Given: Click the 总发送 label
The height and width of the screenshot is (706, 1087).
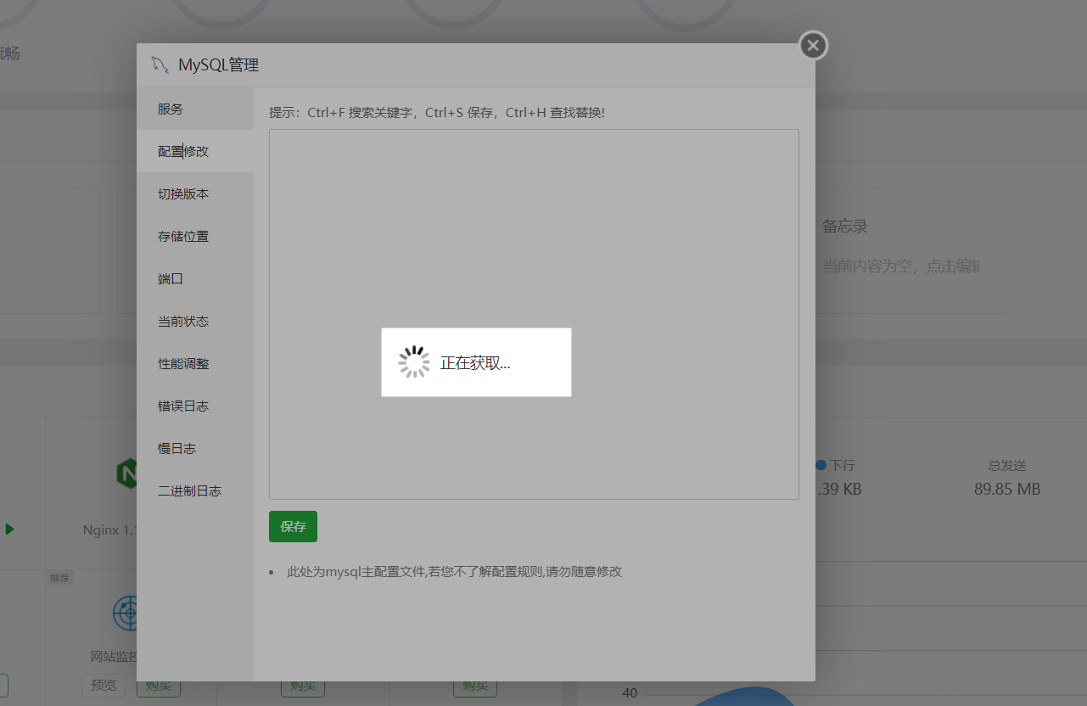Looking at the screenshot, I should (x=1007, y=466).
